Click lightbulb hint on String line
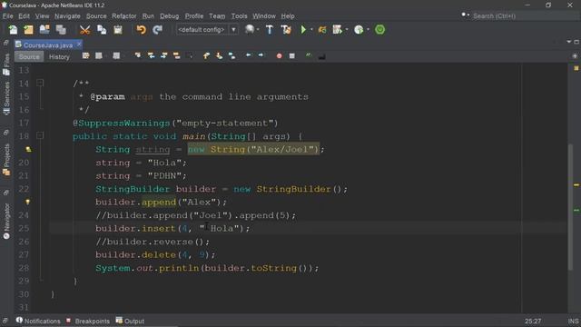Viewport: 581px width, 327px height. click(28, 149)
